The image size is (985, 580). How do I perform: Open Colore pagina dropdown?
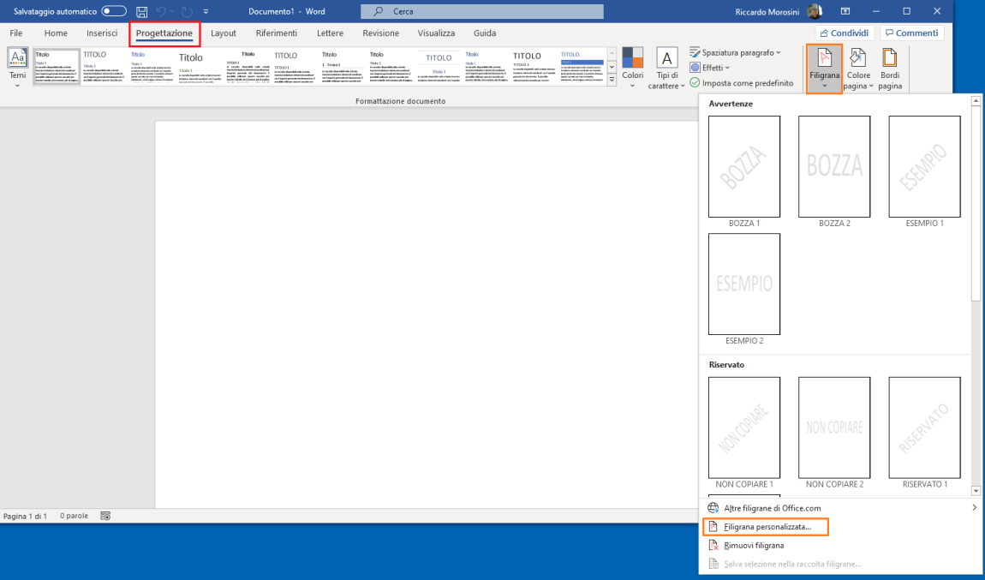pyautogui.click(x=858, y=69)
